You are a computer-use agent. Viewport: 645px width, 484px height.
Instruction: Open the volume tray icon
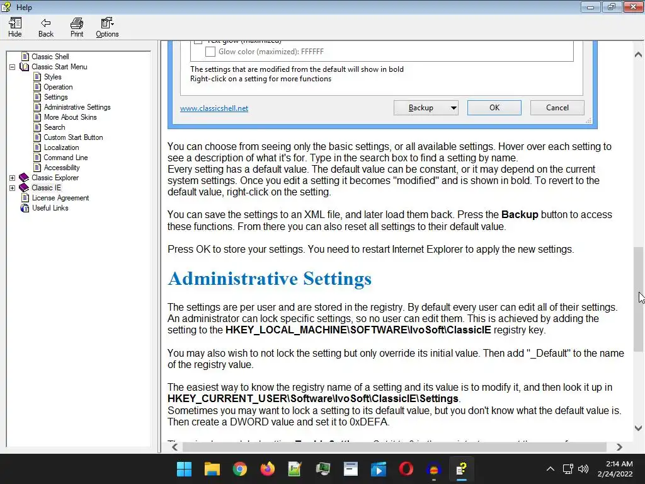[583, 469]
